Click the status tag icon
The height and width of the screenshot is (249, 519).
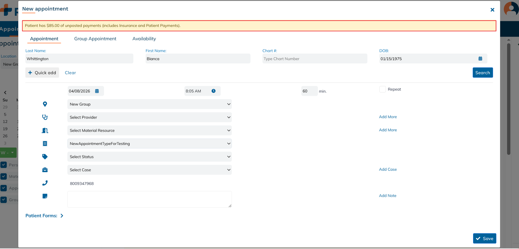click(x=45, y=157)
